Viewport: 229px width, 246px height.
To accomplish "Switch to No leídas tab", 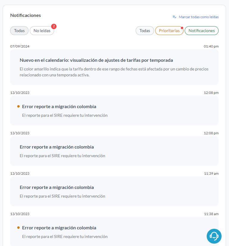I will [42, 31].
